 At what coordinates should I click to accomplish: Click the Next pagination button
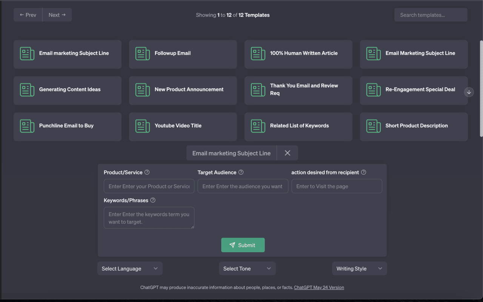click(57, 15)
